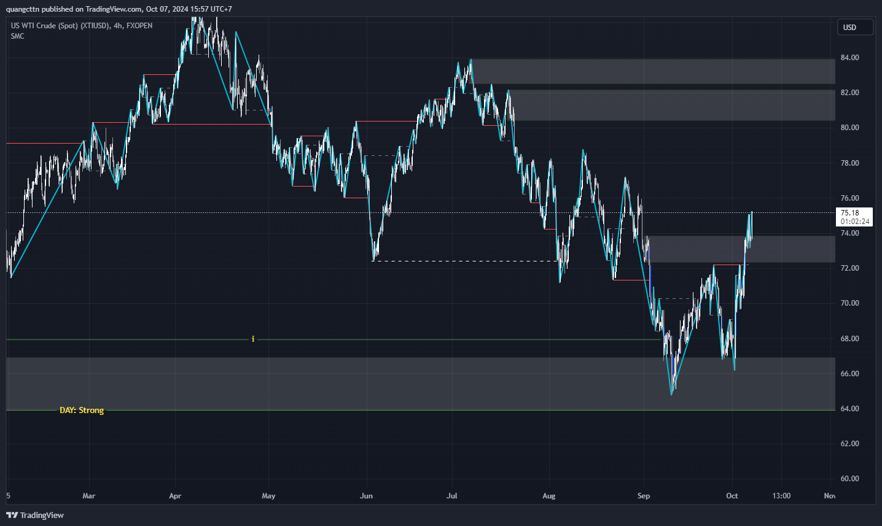Click the SMC indicator label
Viewport: 882px width, 526px height.
[x=17, y=36]
